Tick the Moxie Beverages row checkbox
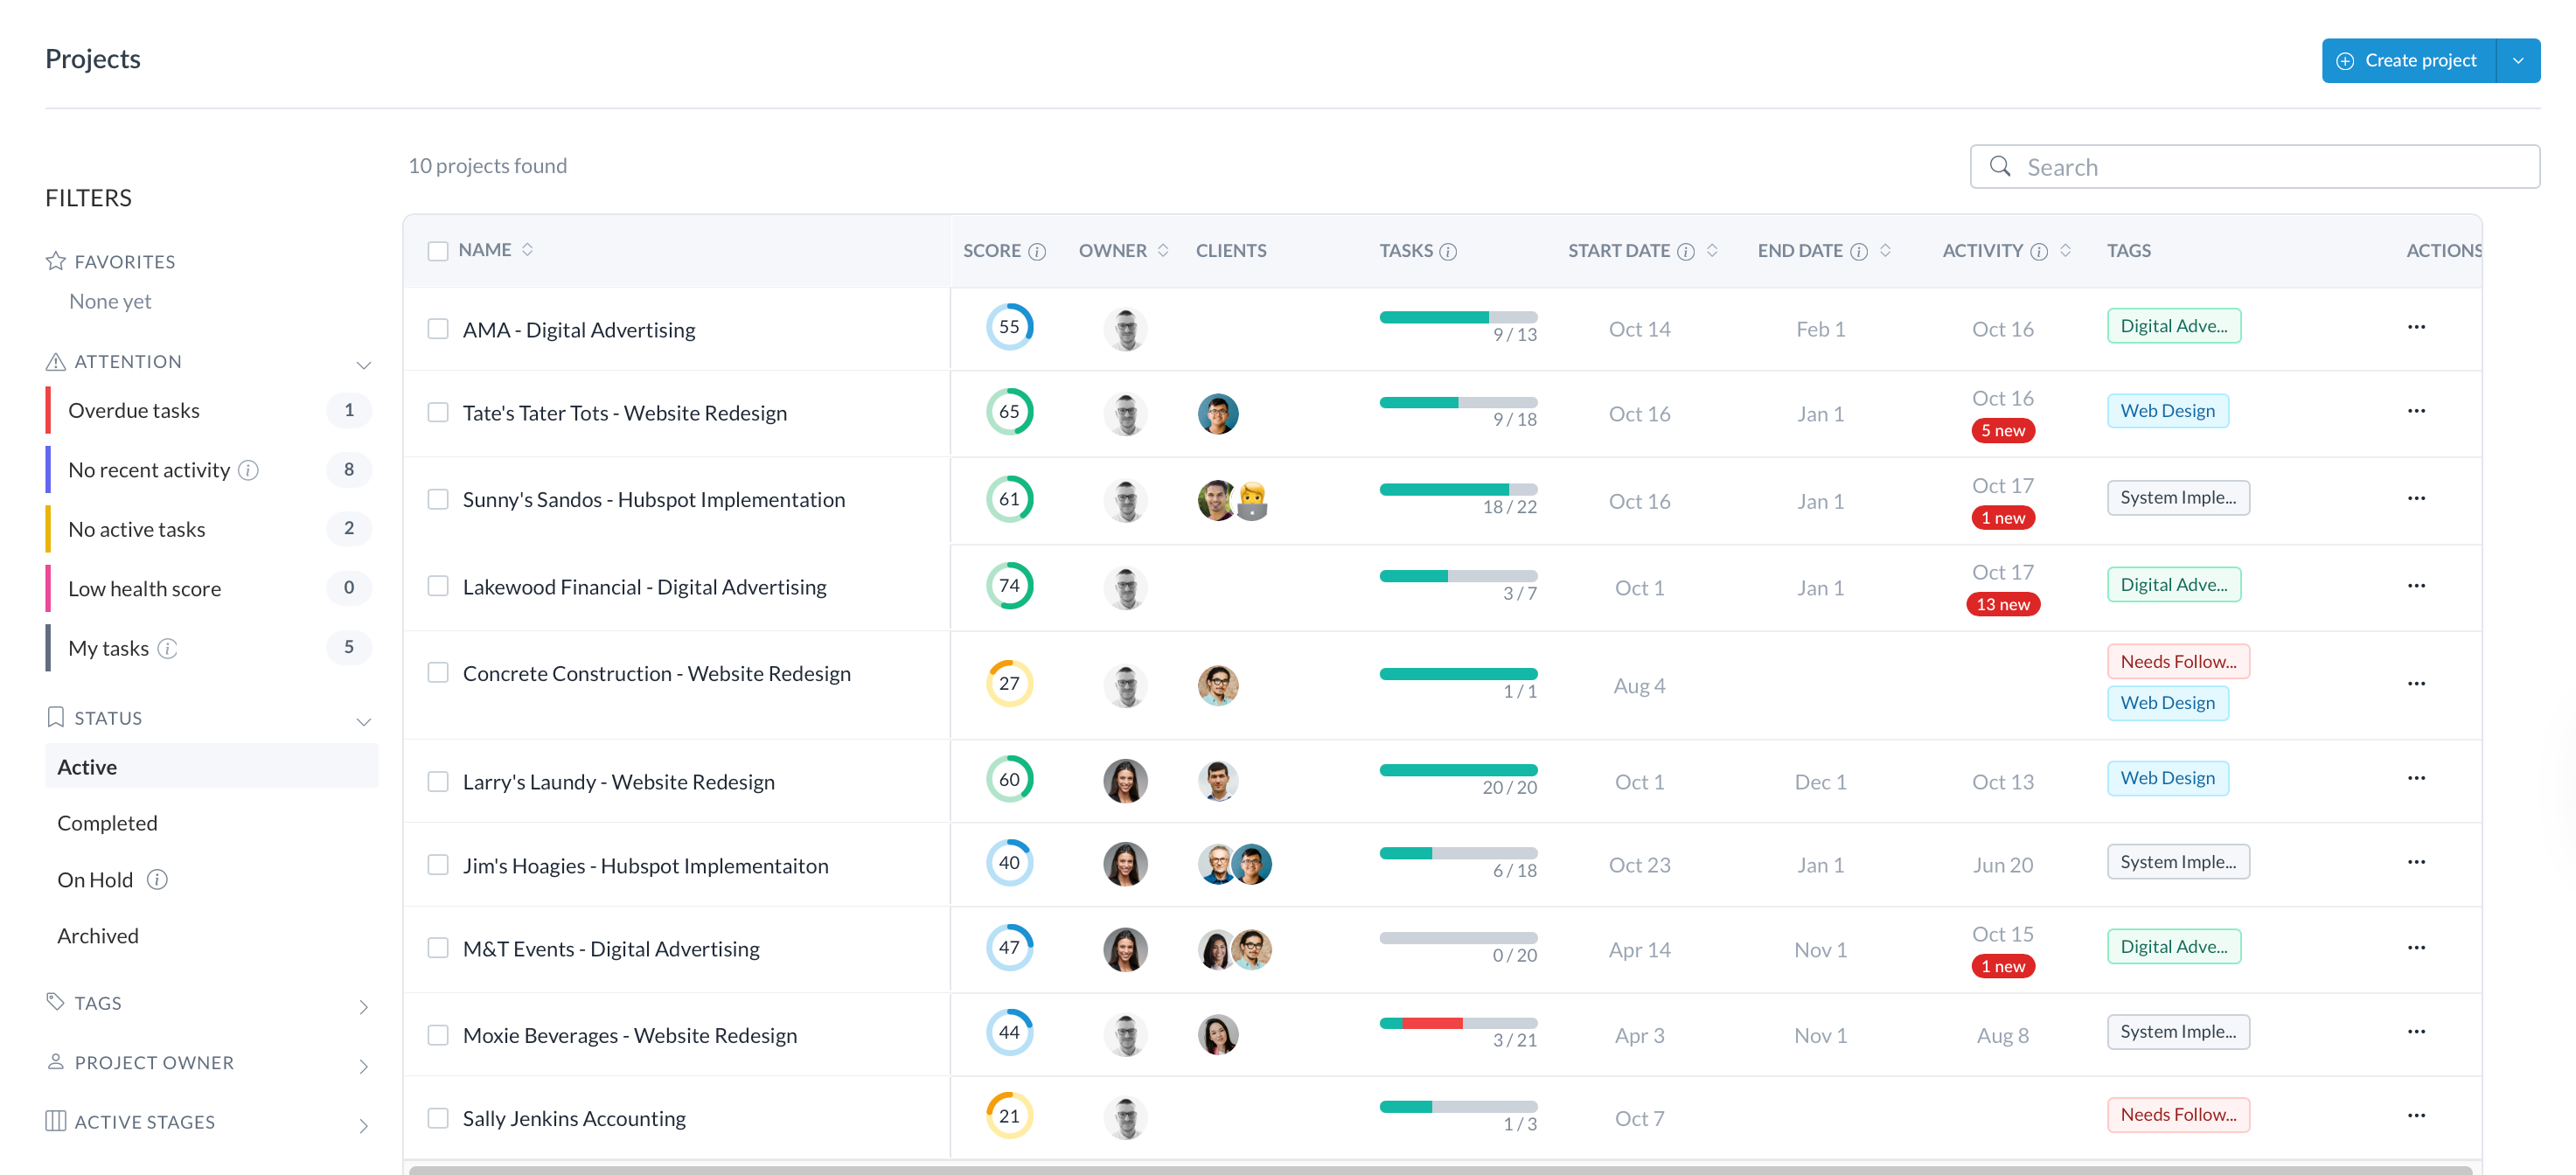The height and width of the screenshot is (1175, 2576). coord(438,1035)
